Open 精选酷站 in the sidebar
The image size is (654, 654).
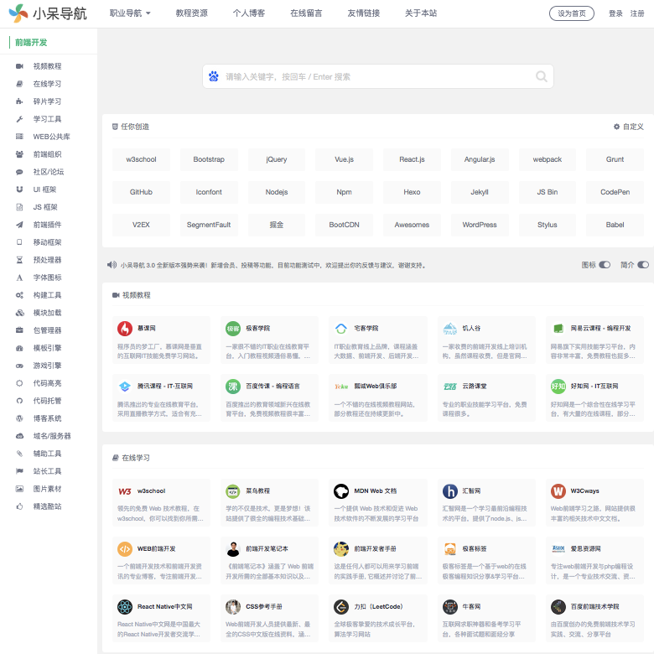point(49,506)
